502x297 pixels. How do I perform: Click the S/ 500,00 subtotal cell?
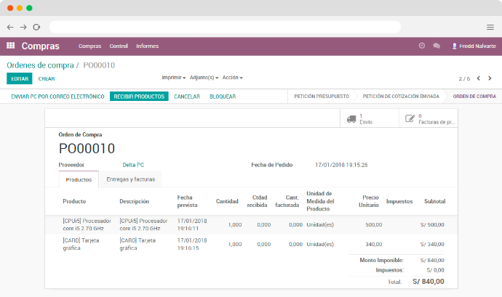(432, 225)
